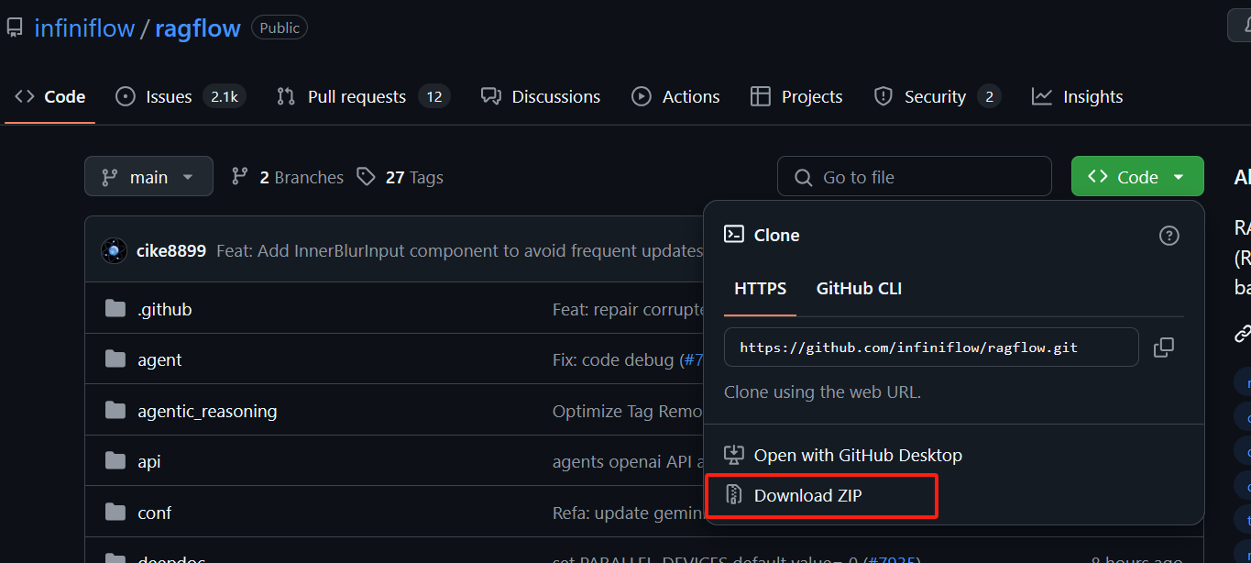Open the .github folder
The image size is (1251, 563).
(165, 309)
